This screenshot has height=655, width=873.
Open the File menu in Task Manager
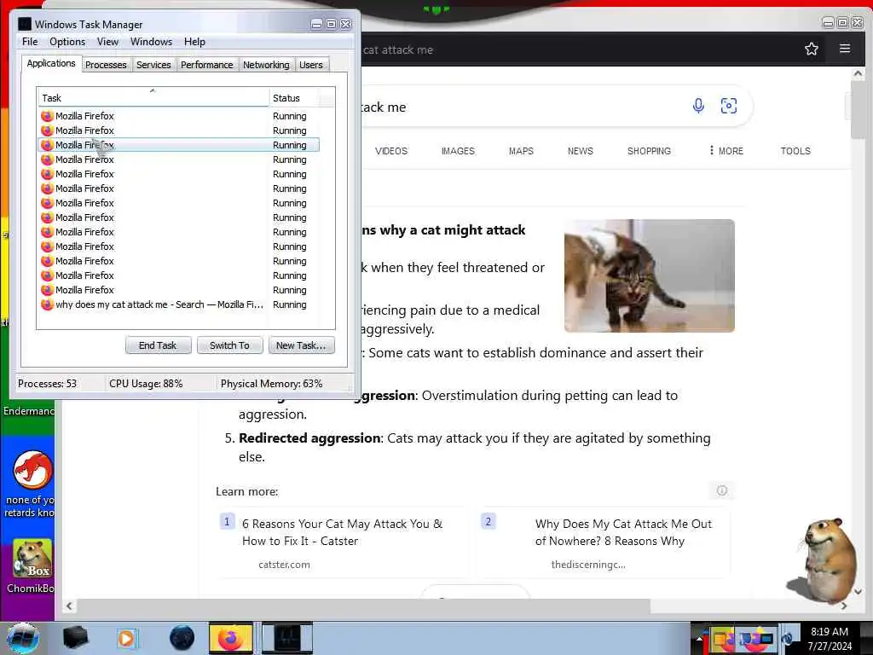[x=30, y=42]
